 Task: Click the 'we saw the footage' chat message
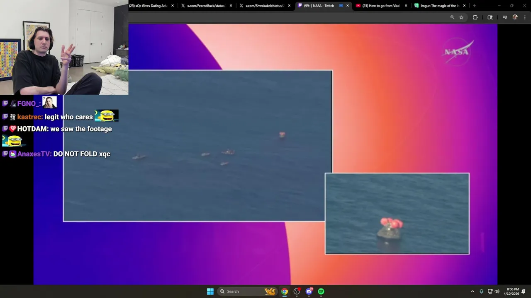[81, 129]
